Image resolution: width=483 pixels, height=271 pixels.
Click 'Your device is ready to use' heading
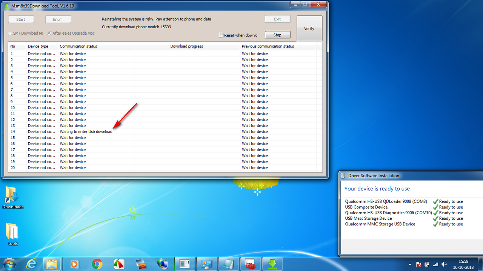point(377,189)
